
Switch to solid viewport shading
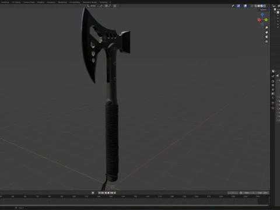tap(258, 6)
